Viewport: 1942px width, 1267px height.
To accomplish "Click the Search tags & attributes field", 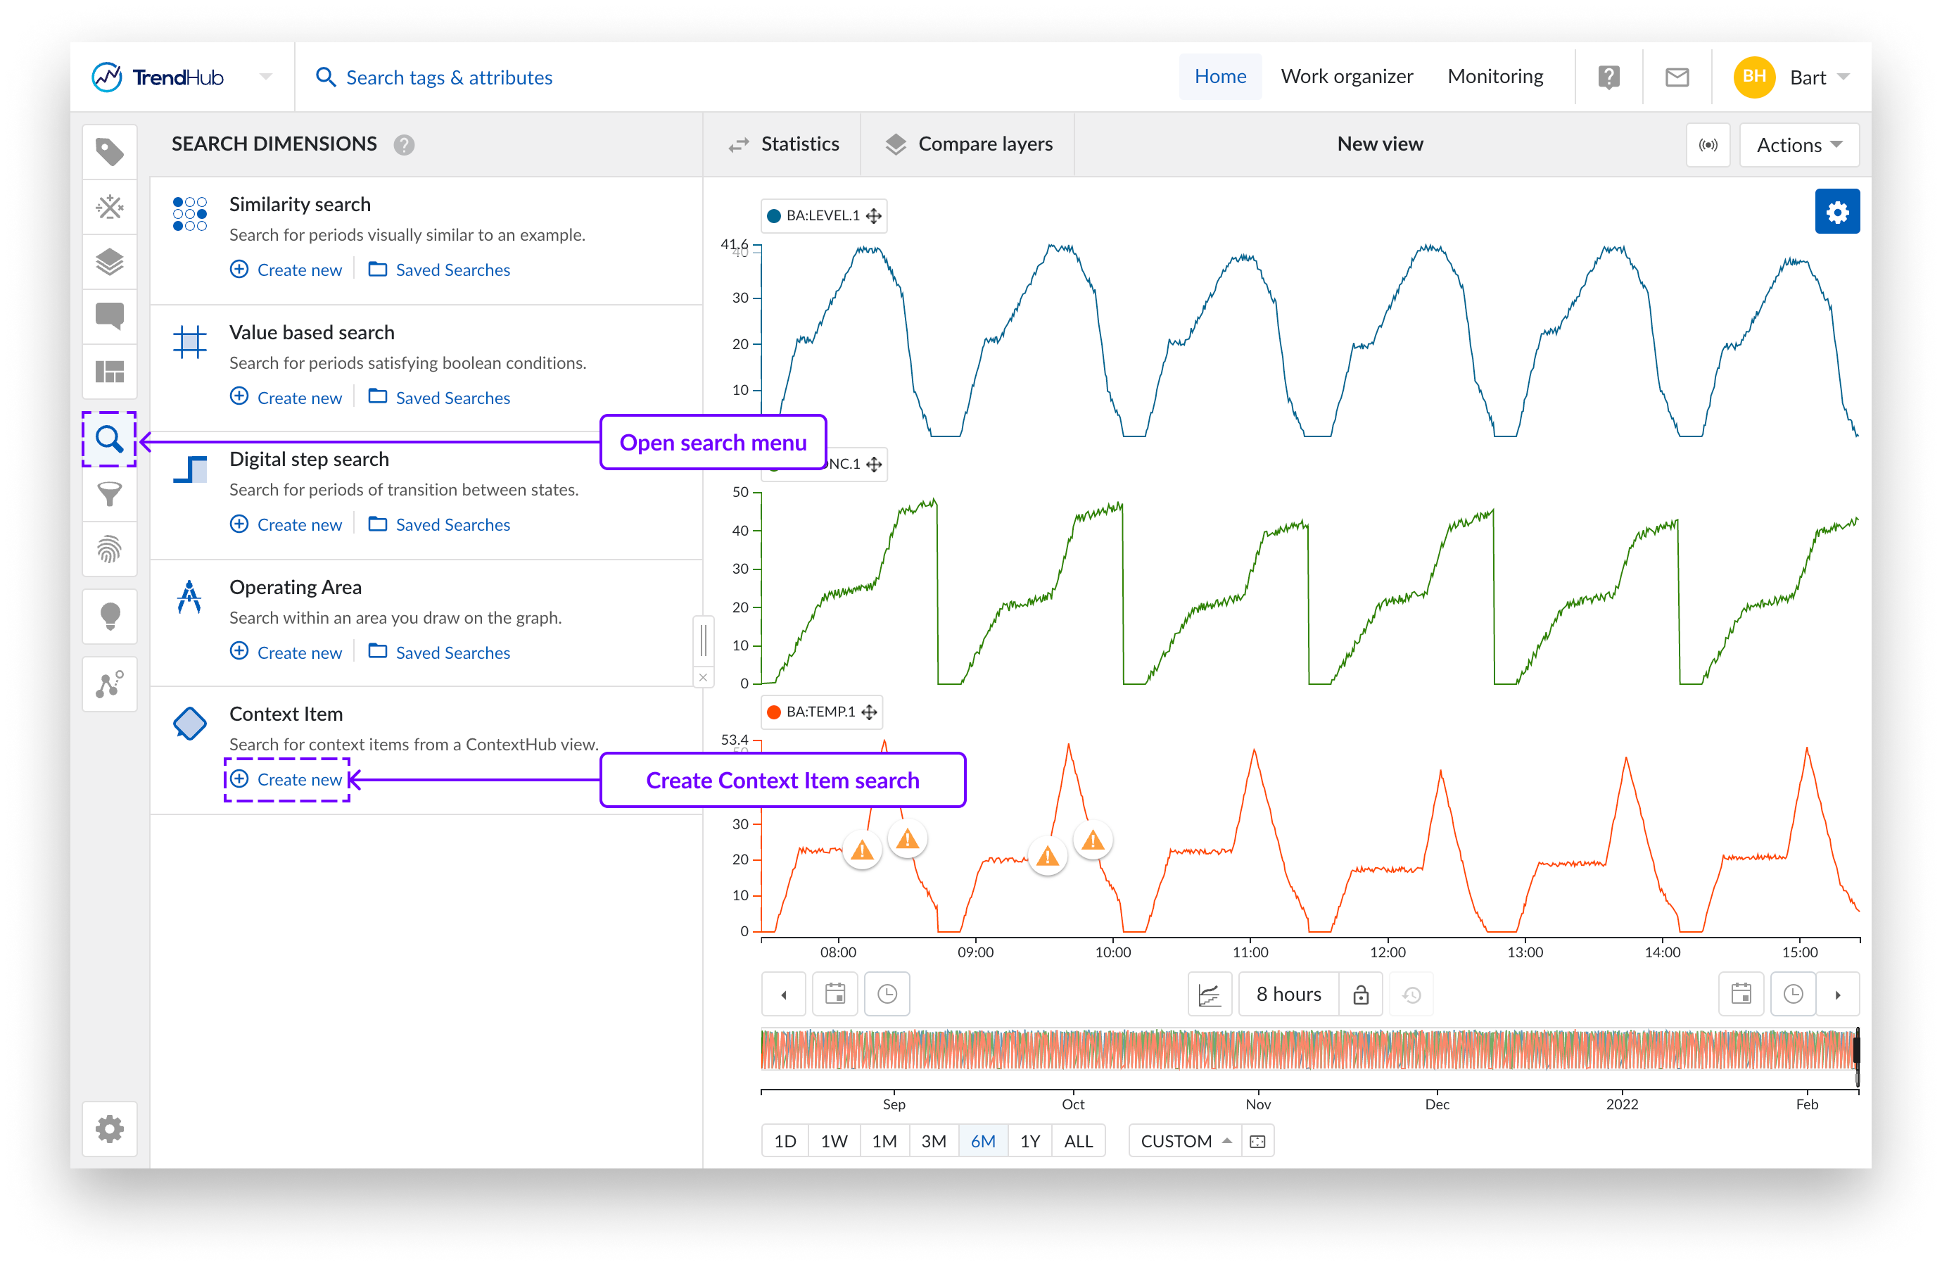I will pos(449,77).
